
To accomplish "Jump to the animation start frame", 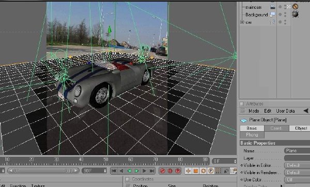I will 114,171.
